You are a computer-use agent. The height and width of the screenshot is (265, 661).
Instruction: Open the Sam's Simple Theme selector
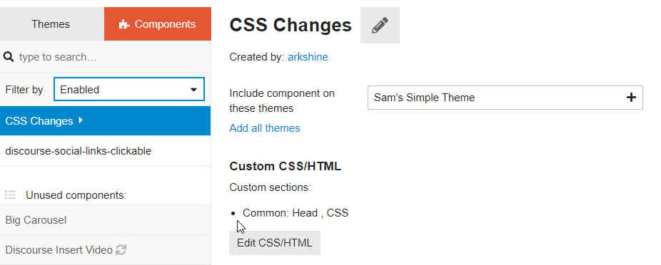[x=505, y=98]
